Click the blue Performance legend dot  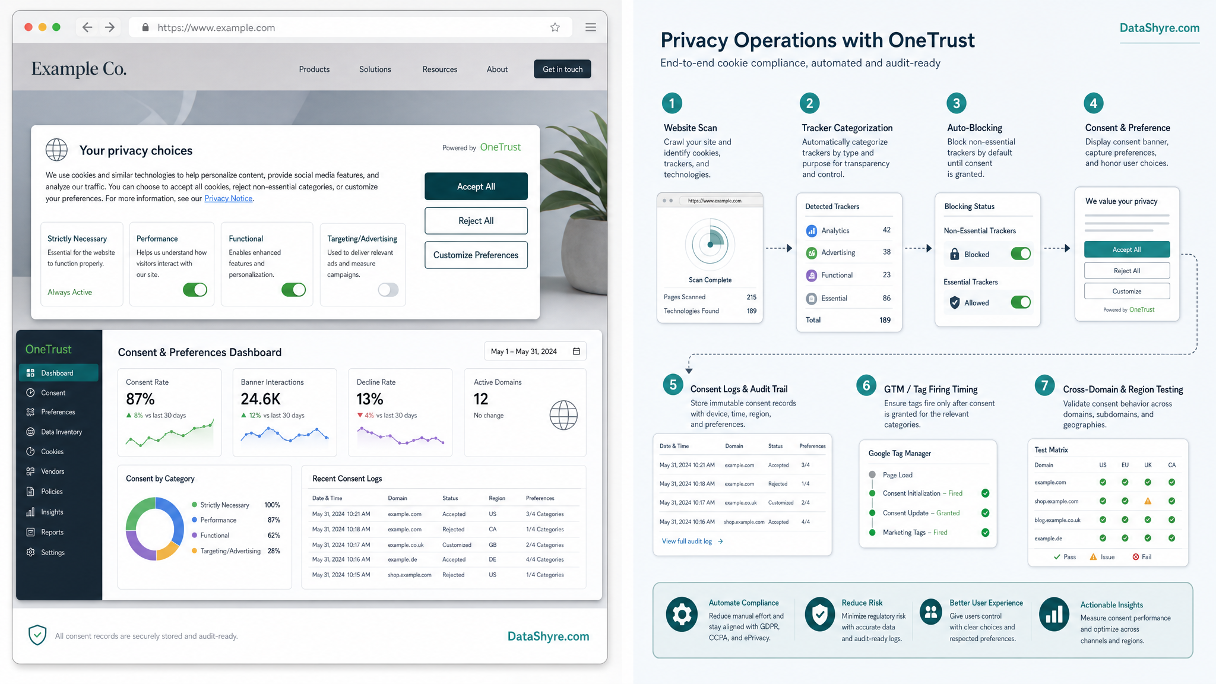click(x=194, y=520)
